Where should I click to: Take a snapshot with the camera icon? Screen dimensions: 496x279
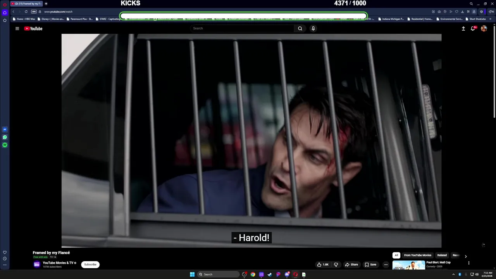click(439, 12)
